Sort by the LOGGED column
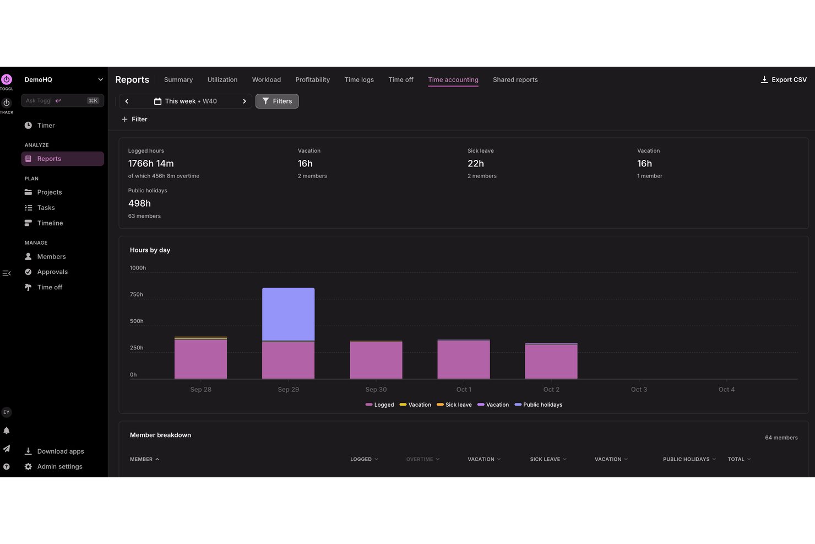The width and height of the screenshot is (815, 544). (365, 460)
